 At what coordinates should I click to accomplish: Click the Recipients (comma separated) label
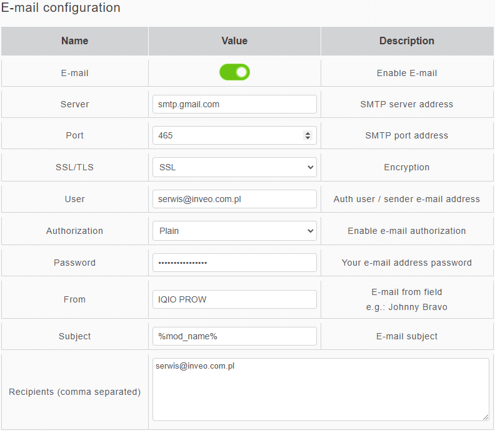pos(75,392)
